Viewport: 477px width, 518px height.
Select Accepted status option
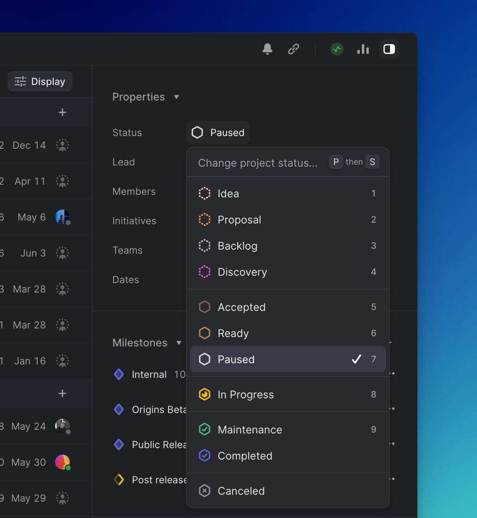click(x=288, y=307)
